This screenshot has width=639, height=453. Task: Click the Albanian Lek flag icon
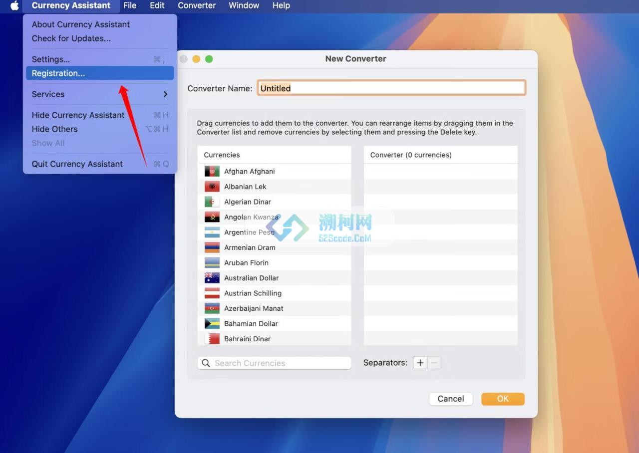click(212, 187)
